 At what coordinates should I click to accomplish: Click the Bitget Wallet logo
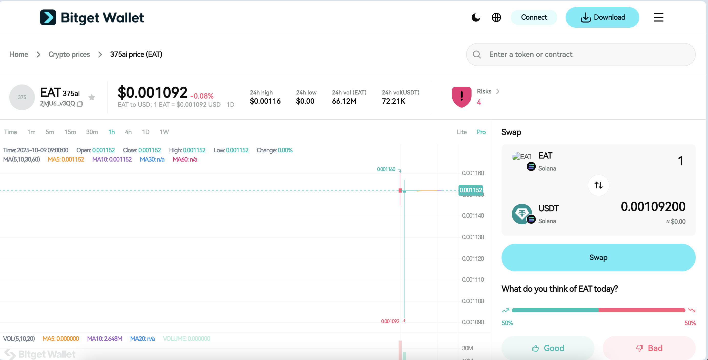pyautogui.click(x=91, y=17)
